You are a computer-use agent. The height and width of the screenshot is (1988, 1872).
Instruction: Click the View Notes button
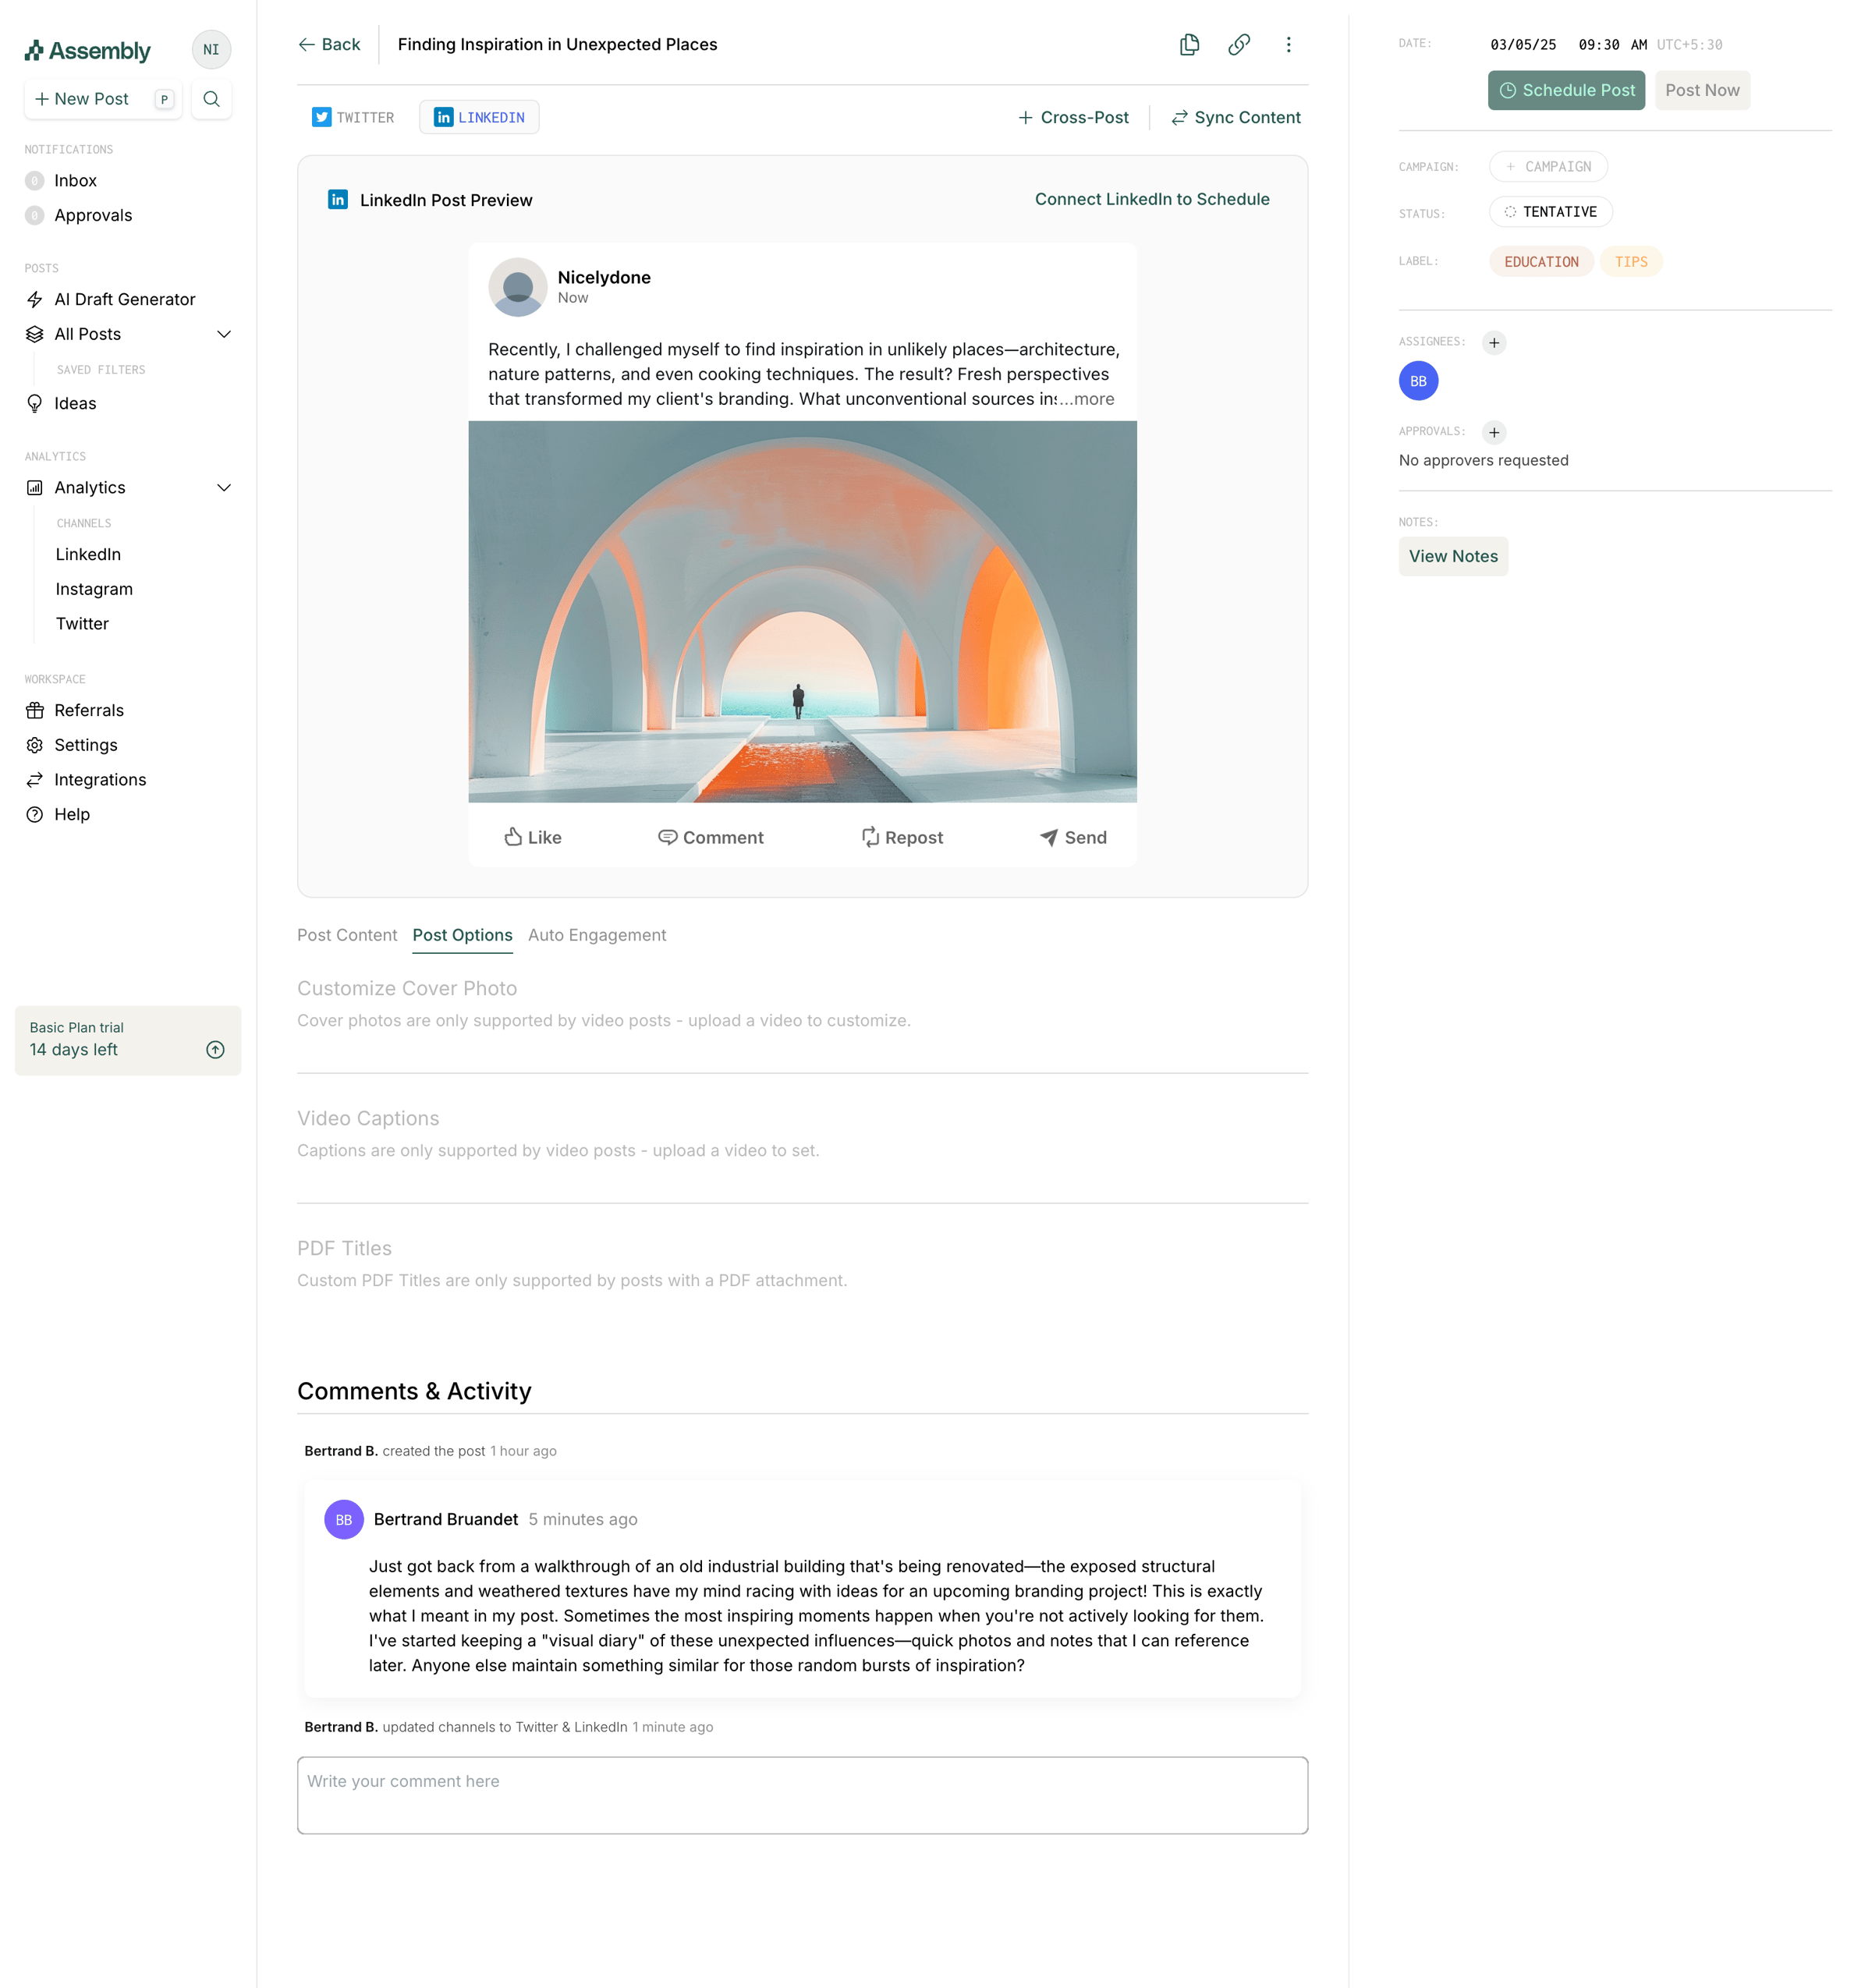point(1453,556)
